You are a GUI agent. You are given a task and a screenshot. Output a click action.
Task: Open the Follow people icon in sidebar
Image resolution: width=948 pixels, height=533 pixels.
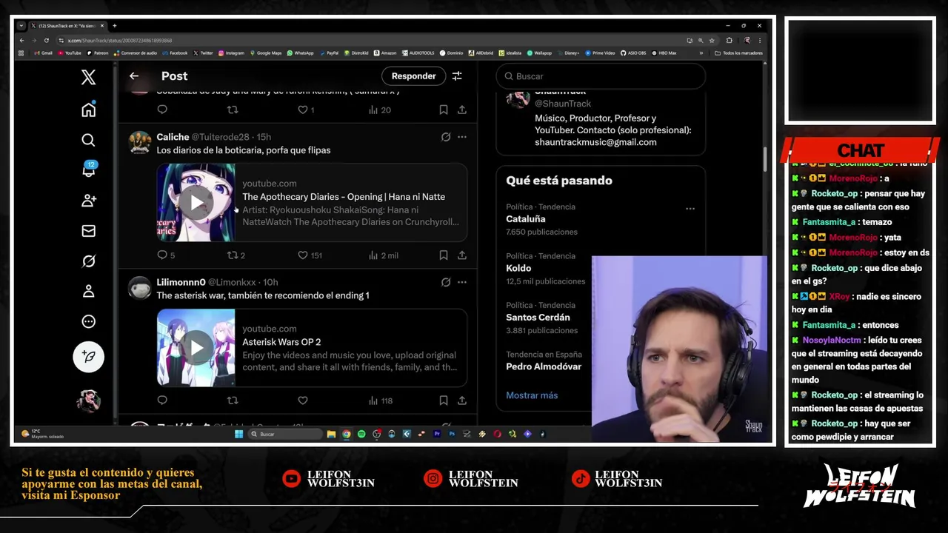point(88,201)
